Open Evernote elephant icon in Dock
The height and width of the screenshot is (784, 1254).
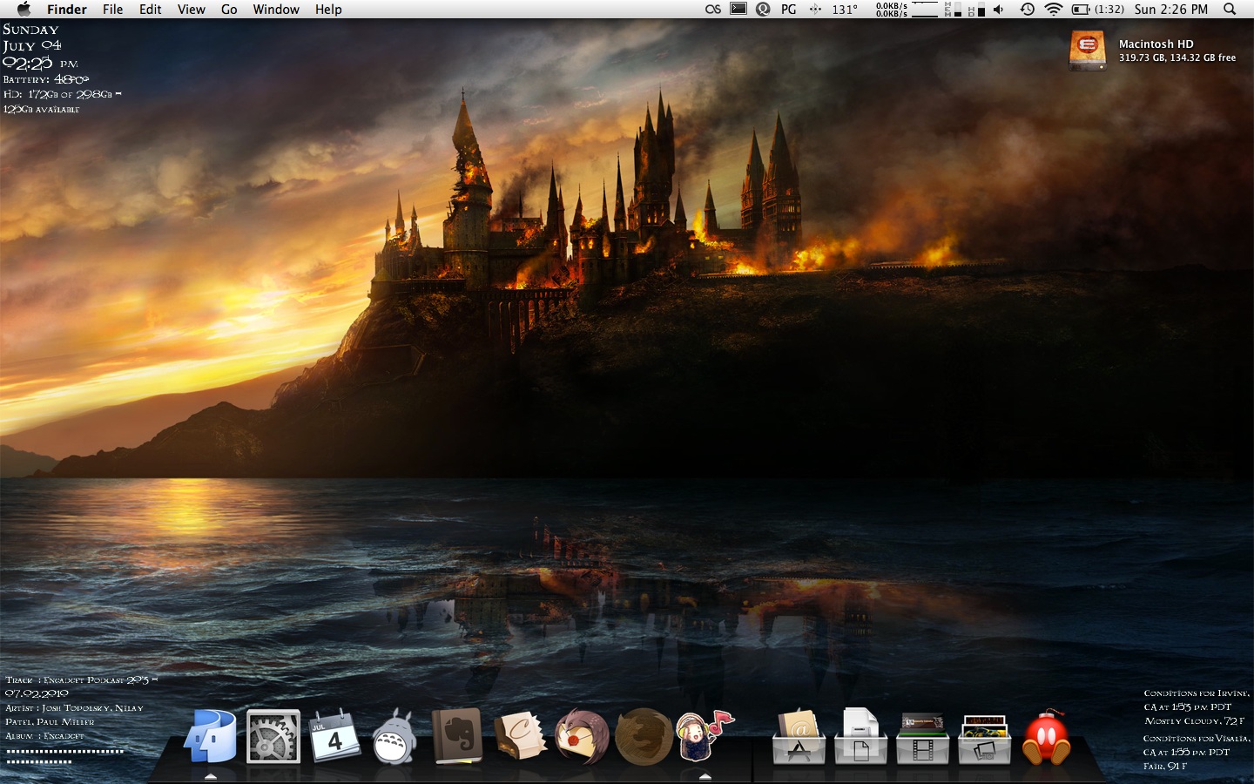(x=457, y=737)
